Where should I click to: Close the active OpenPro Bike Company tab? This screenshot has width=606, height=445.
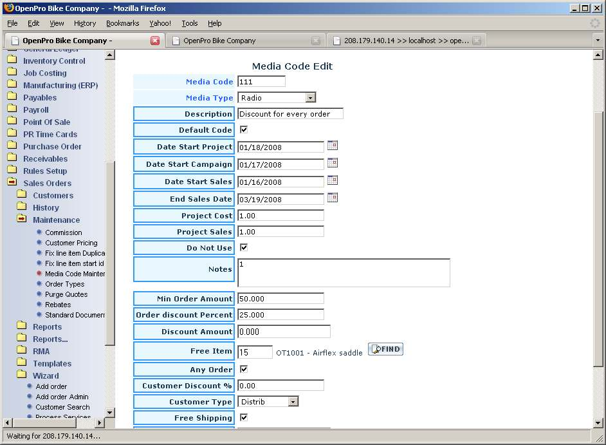[x=155, y=41]
